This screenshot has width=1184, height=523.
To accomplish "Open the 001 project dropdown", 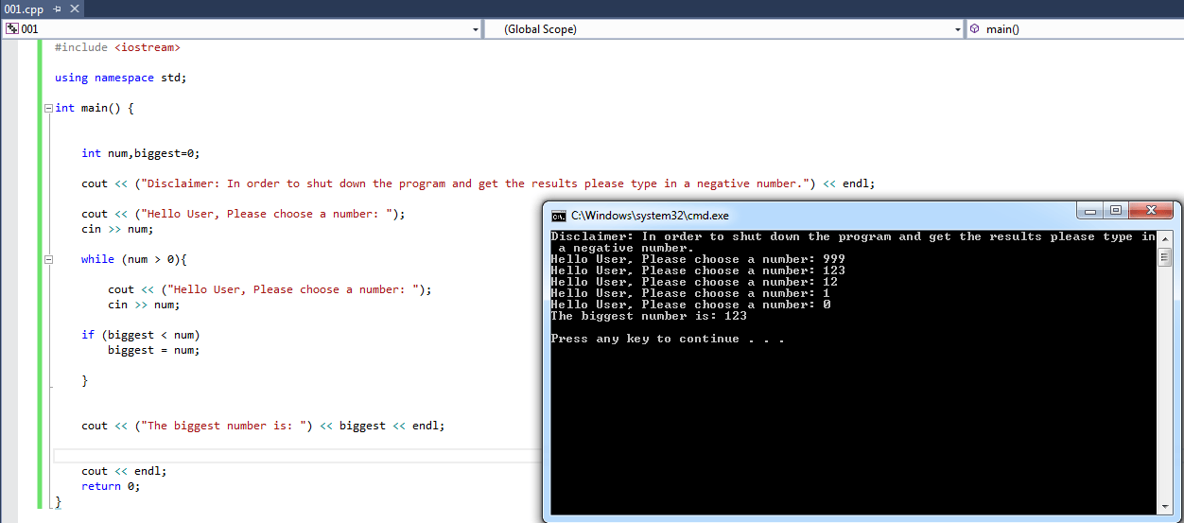I will coord(476,29).
